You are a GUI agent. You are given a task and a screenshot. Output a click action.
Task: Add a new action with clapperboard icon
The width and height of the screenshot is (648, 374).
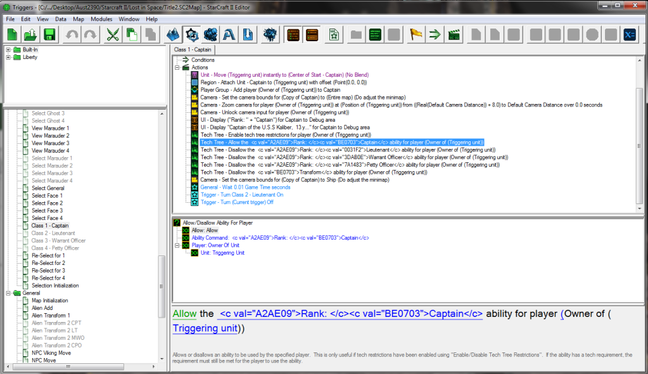click(x=454, y=35)
